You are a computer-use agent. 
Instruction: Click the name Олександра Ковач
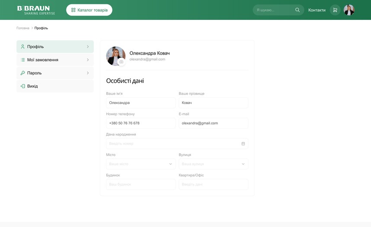click(150, 53)
